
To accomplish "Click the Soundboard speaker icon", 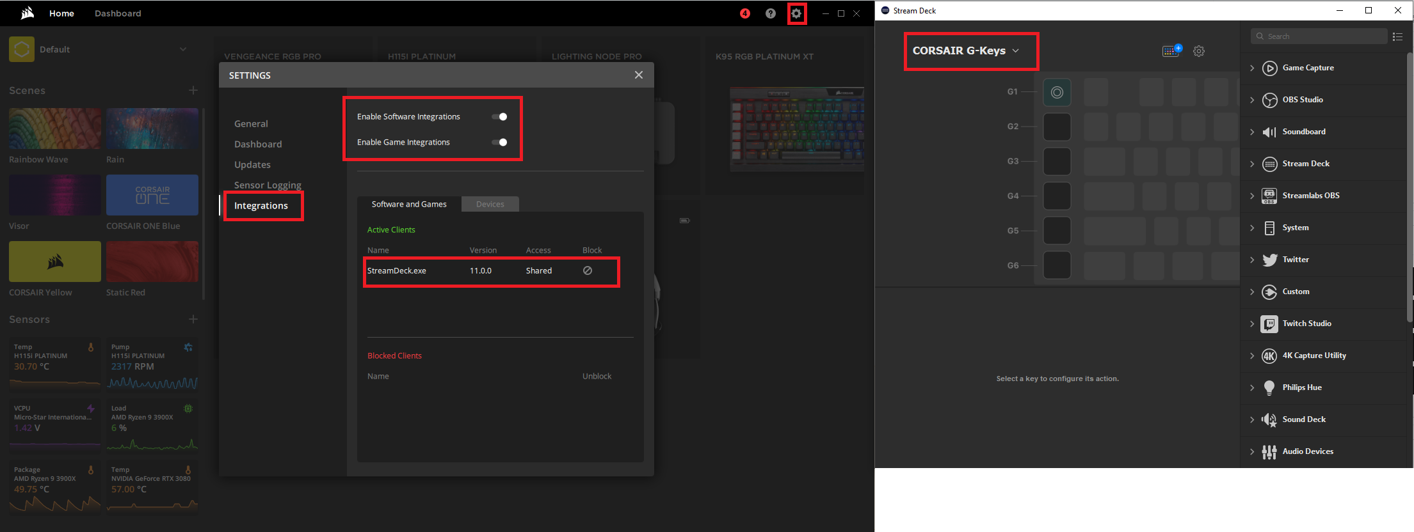I will pyautogui.click(x=1269, y=132).
